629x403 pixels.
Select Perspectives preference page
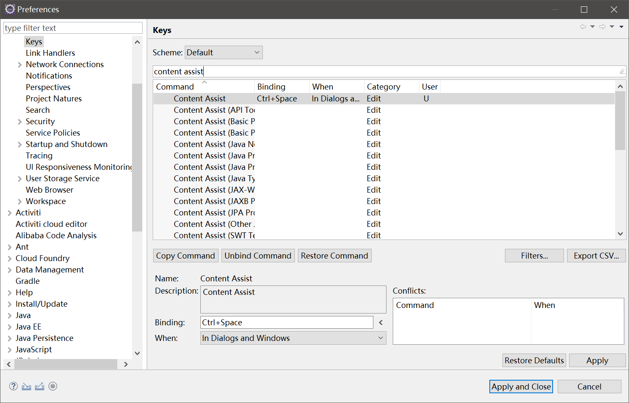(48, 87)
